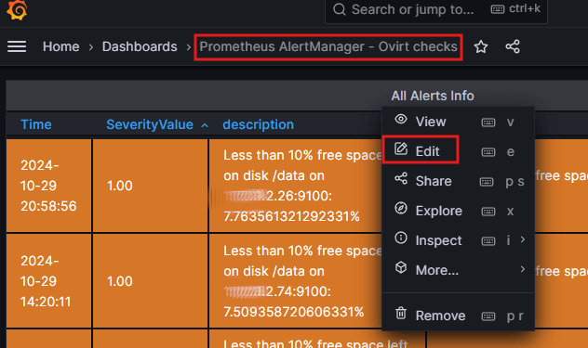Go to Home breadcrumb link
Viewport: 588px width, 348px height.
(61, 46)
